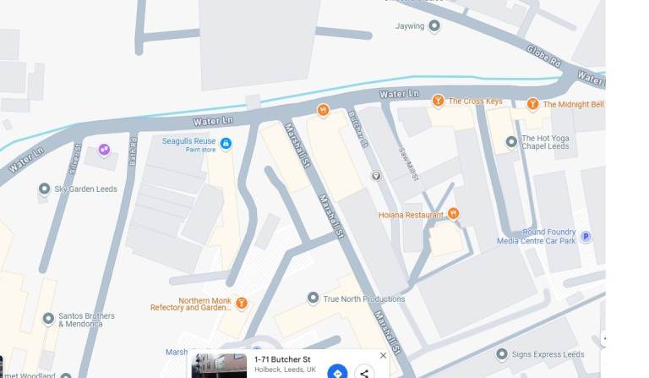Open Round Foundry car park pin
The height and width of the screenshot is (378, 649).
(x=586, y=237)
